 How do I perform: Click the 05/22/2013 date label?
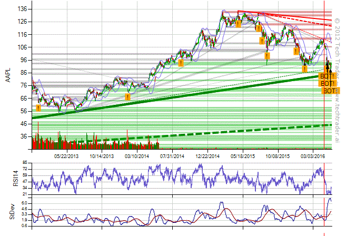click(66, 156)
